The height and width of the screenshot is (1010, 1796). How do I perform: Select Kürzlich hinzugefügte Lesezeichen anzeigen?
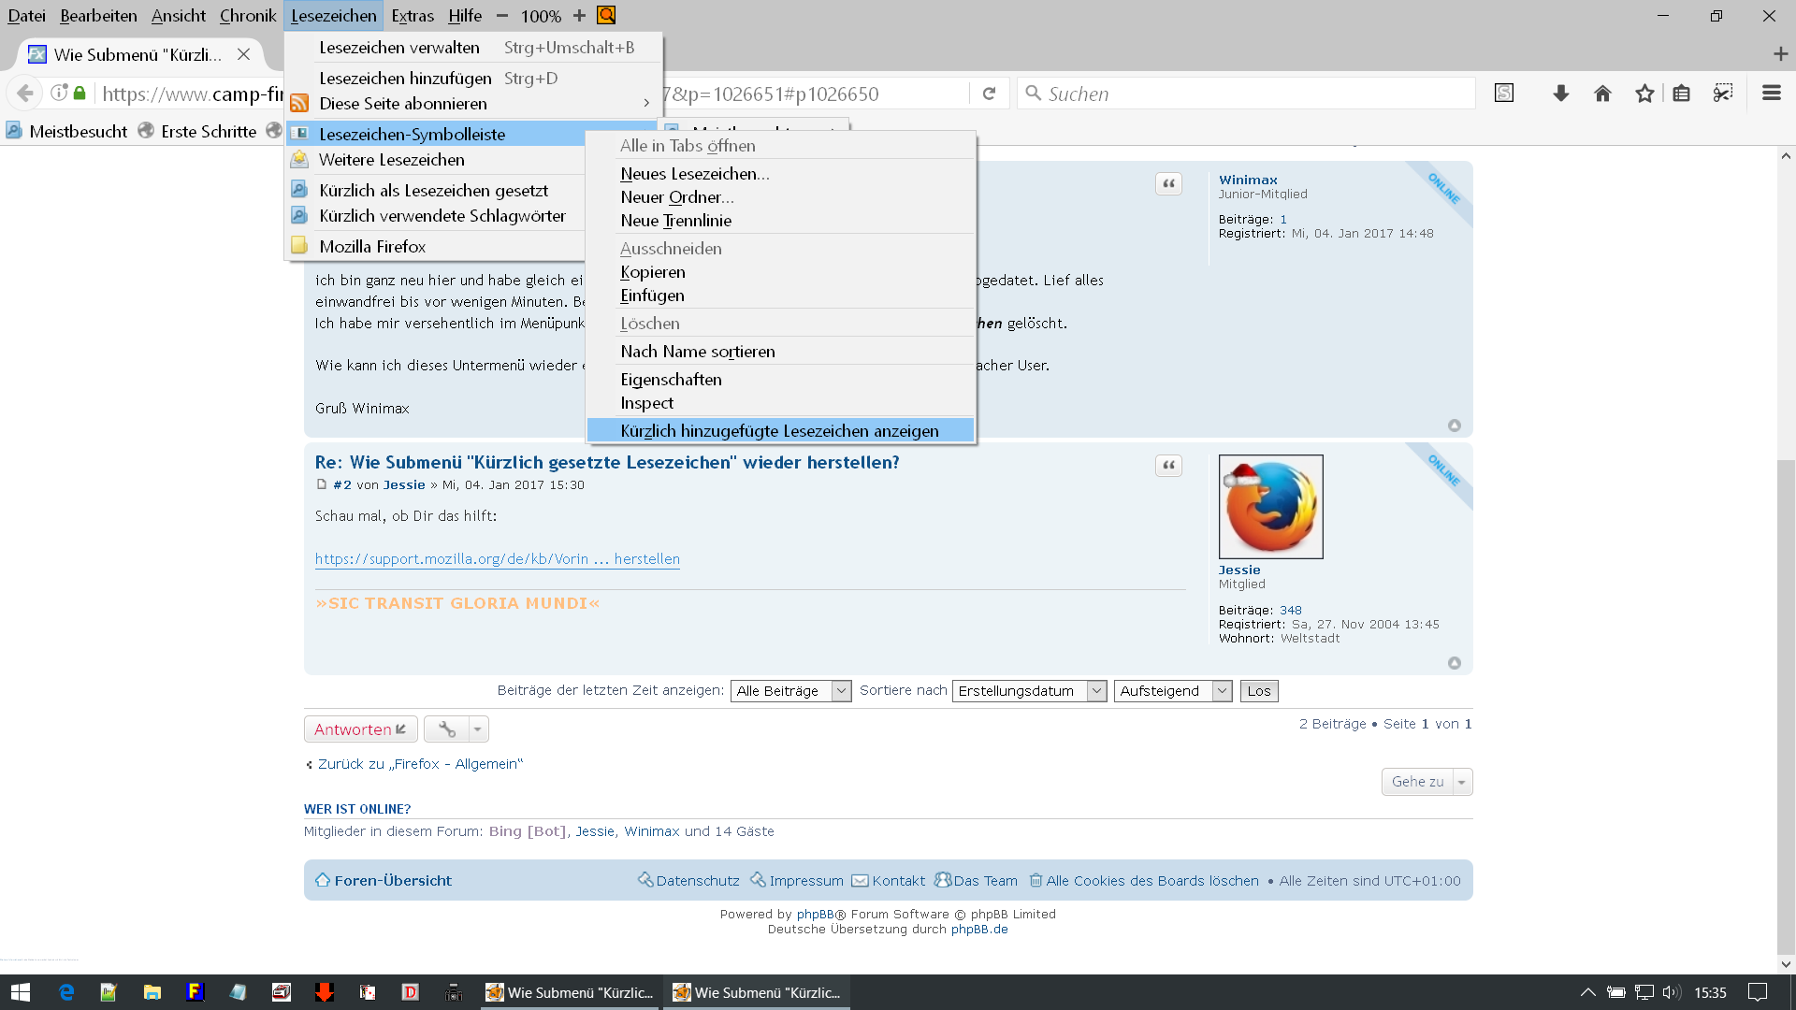pos(779,431)
